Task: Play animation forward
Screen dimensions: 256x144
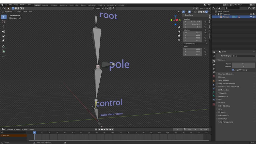Action: pyautogui.click(x=107, y=129)
